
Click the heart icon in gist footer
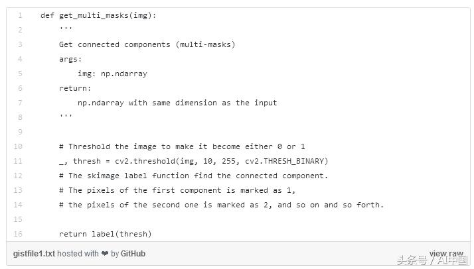tap(105, 254)
